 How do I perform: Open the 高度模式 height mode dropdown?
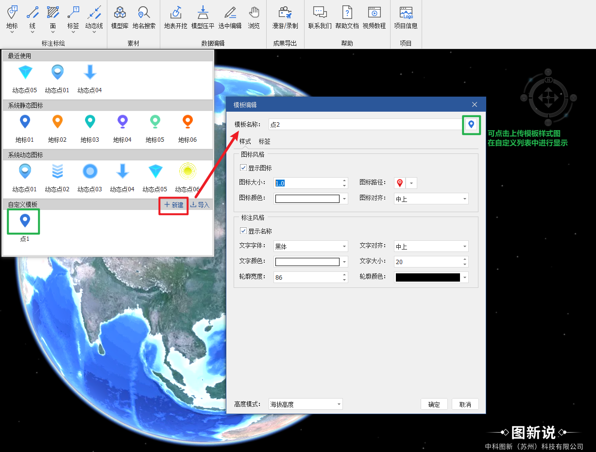tap(306, 404)
